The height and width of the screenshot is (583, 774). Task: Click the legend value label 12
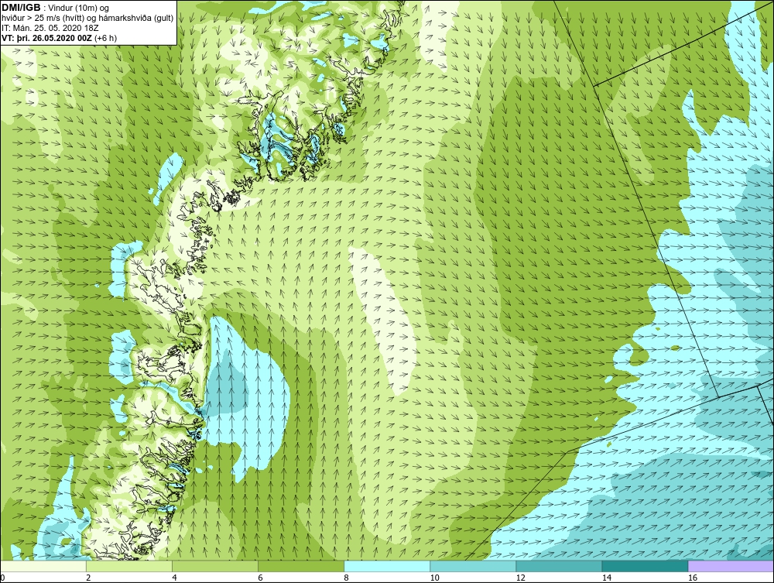coord(520,578)
